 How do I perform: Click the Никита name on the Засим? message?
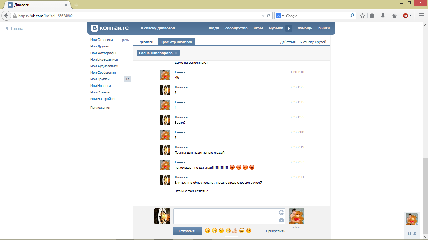point(181,117)
